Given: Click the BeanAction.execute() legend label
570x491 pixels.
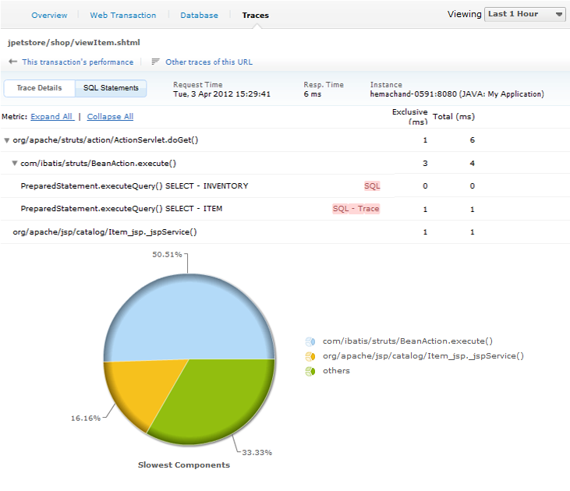Looking at the screenshot, I should coord(408,341).
